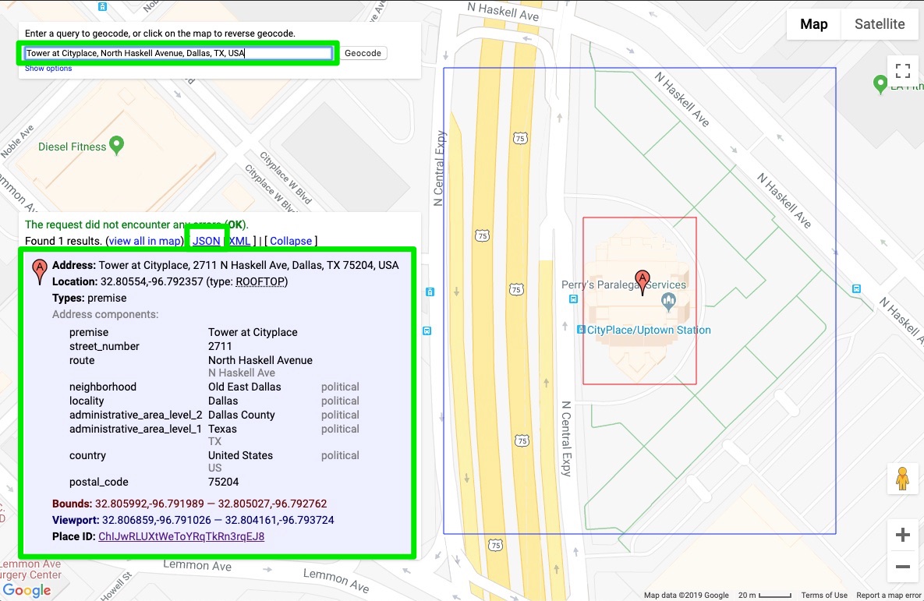924x601 pixels.
Task: Open the Terms of Use link
Action: 824,596
